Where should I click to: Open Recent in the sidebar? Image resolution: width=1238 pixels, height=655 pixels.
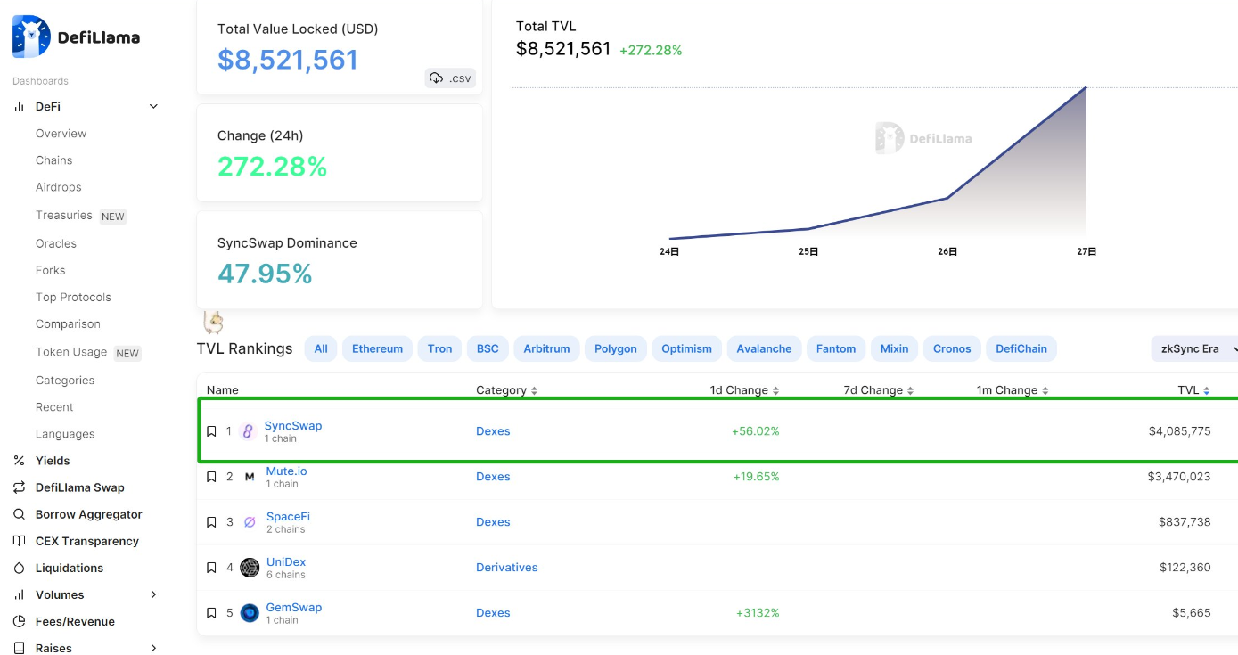click(54, 406)
